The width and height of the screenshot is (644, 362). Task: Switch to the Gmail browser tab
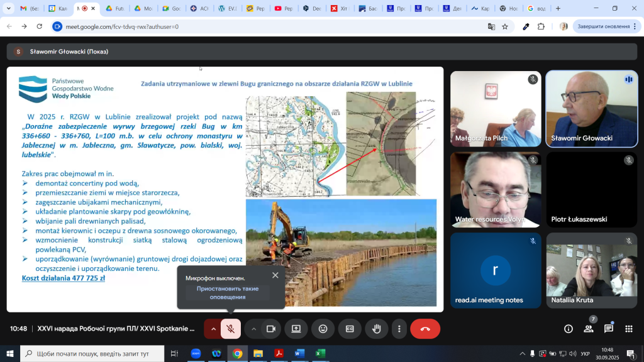point(30,9)
